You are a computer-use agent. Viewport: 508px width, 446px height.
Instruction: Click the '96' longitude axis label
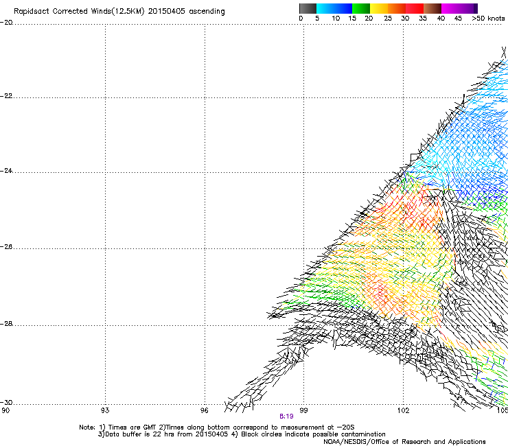click(x=204, y=411)
